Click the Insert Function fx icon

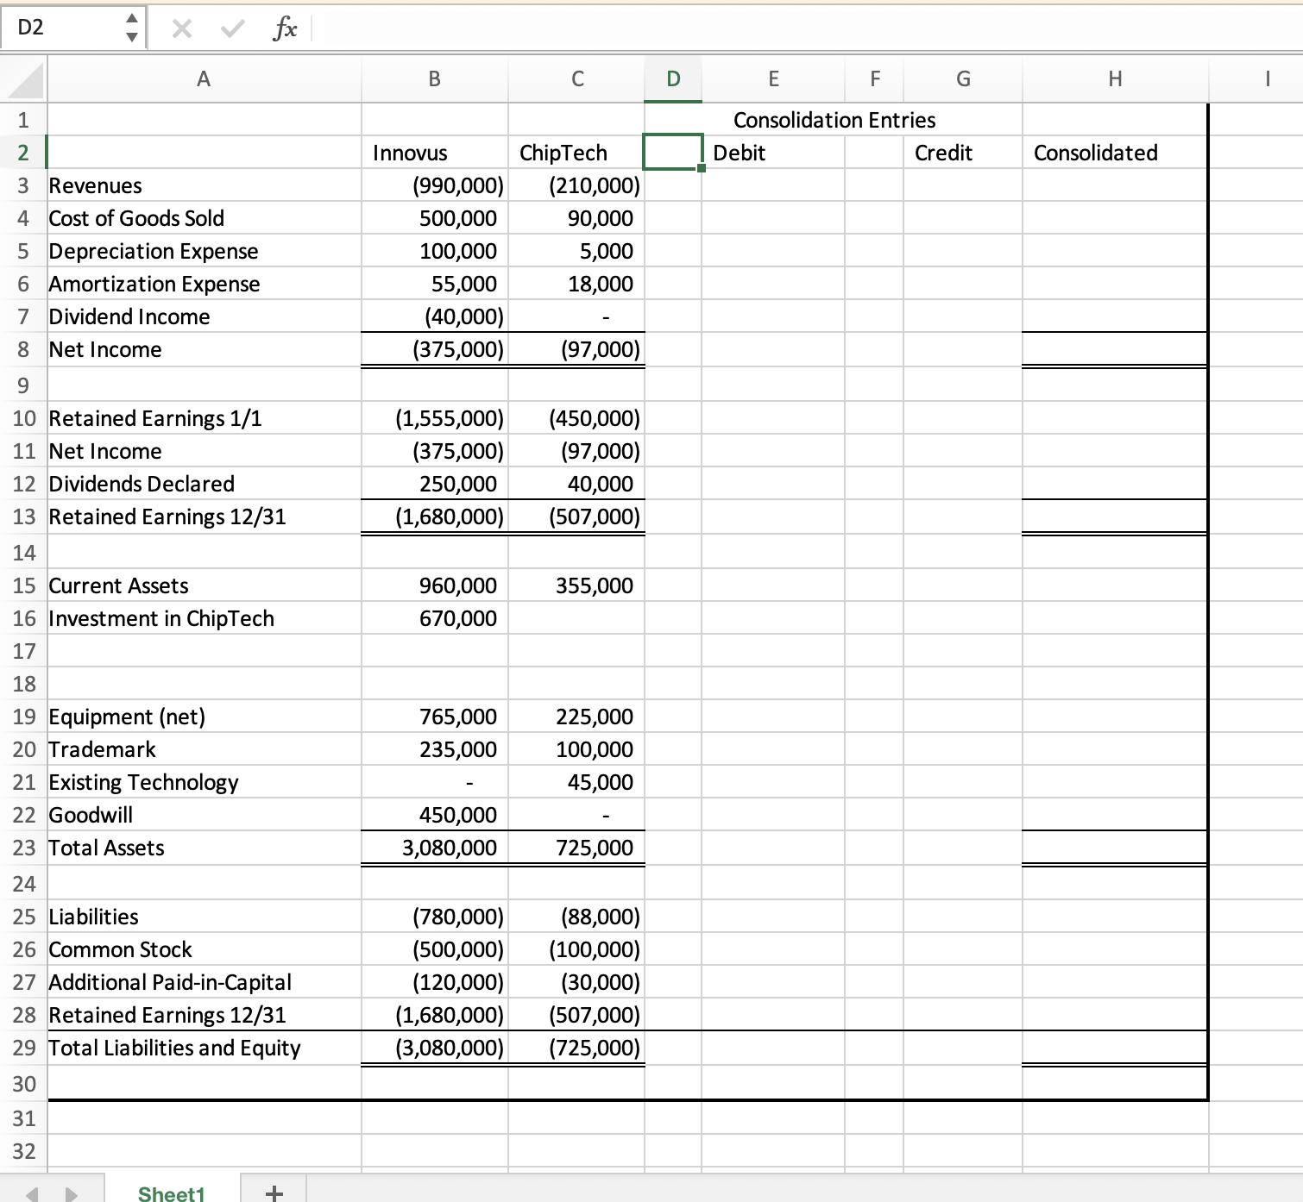click(x=285, y=27)
